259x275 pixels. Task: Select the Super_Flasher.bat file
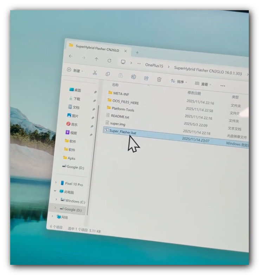pos(123,132)
